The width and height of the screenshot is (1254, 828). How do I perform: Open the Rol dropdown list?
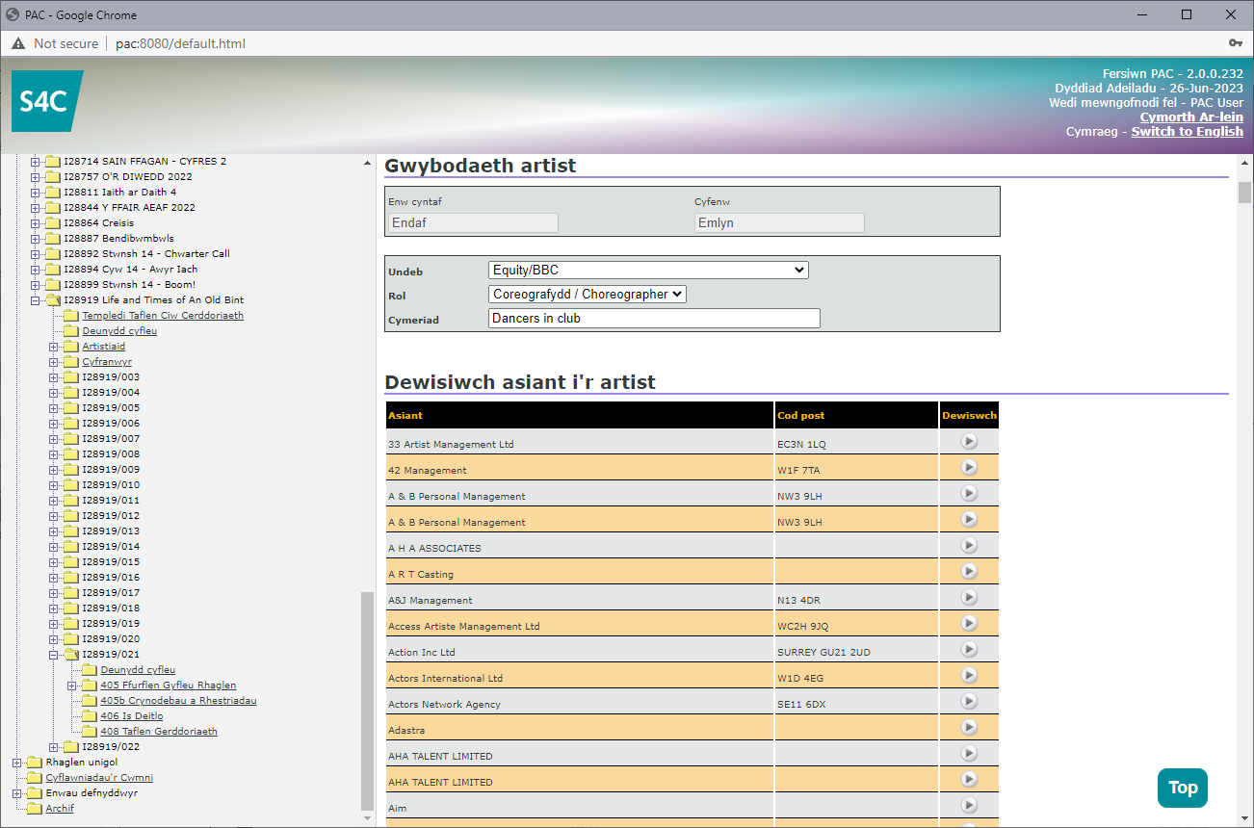588,294
